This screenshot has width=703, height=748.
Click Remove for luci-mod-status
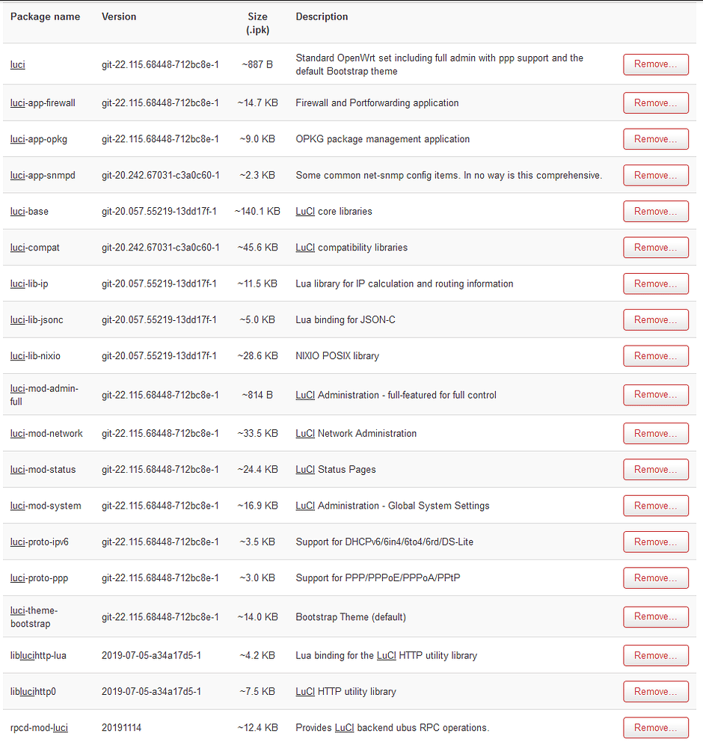[656, 470]
